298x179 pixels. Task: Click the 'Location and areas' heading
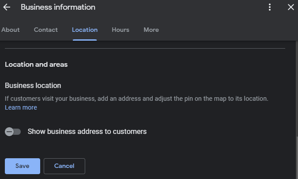coord(36,65)
